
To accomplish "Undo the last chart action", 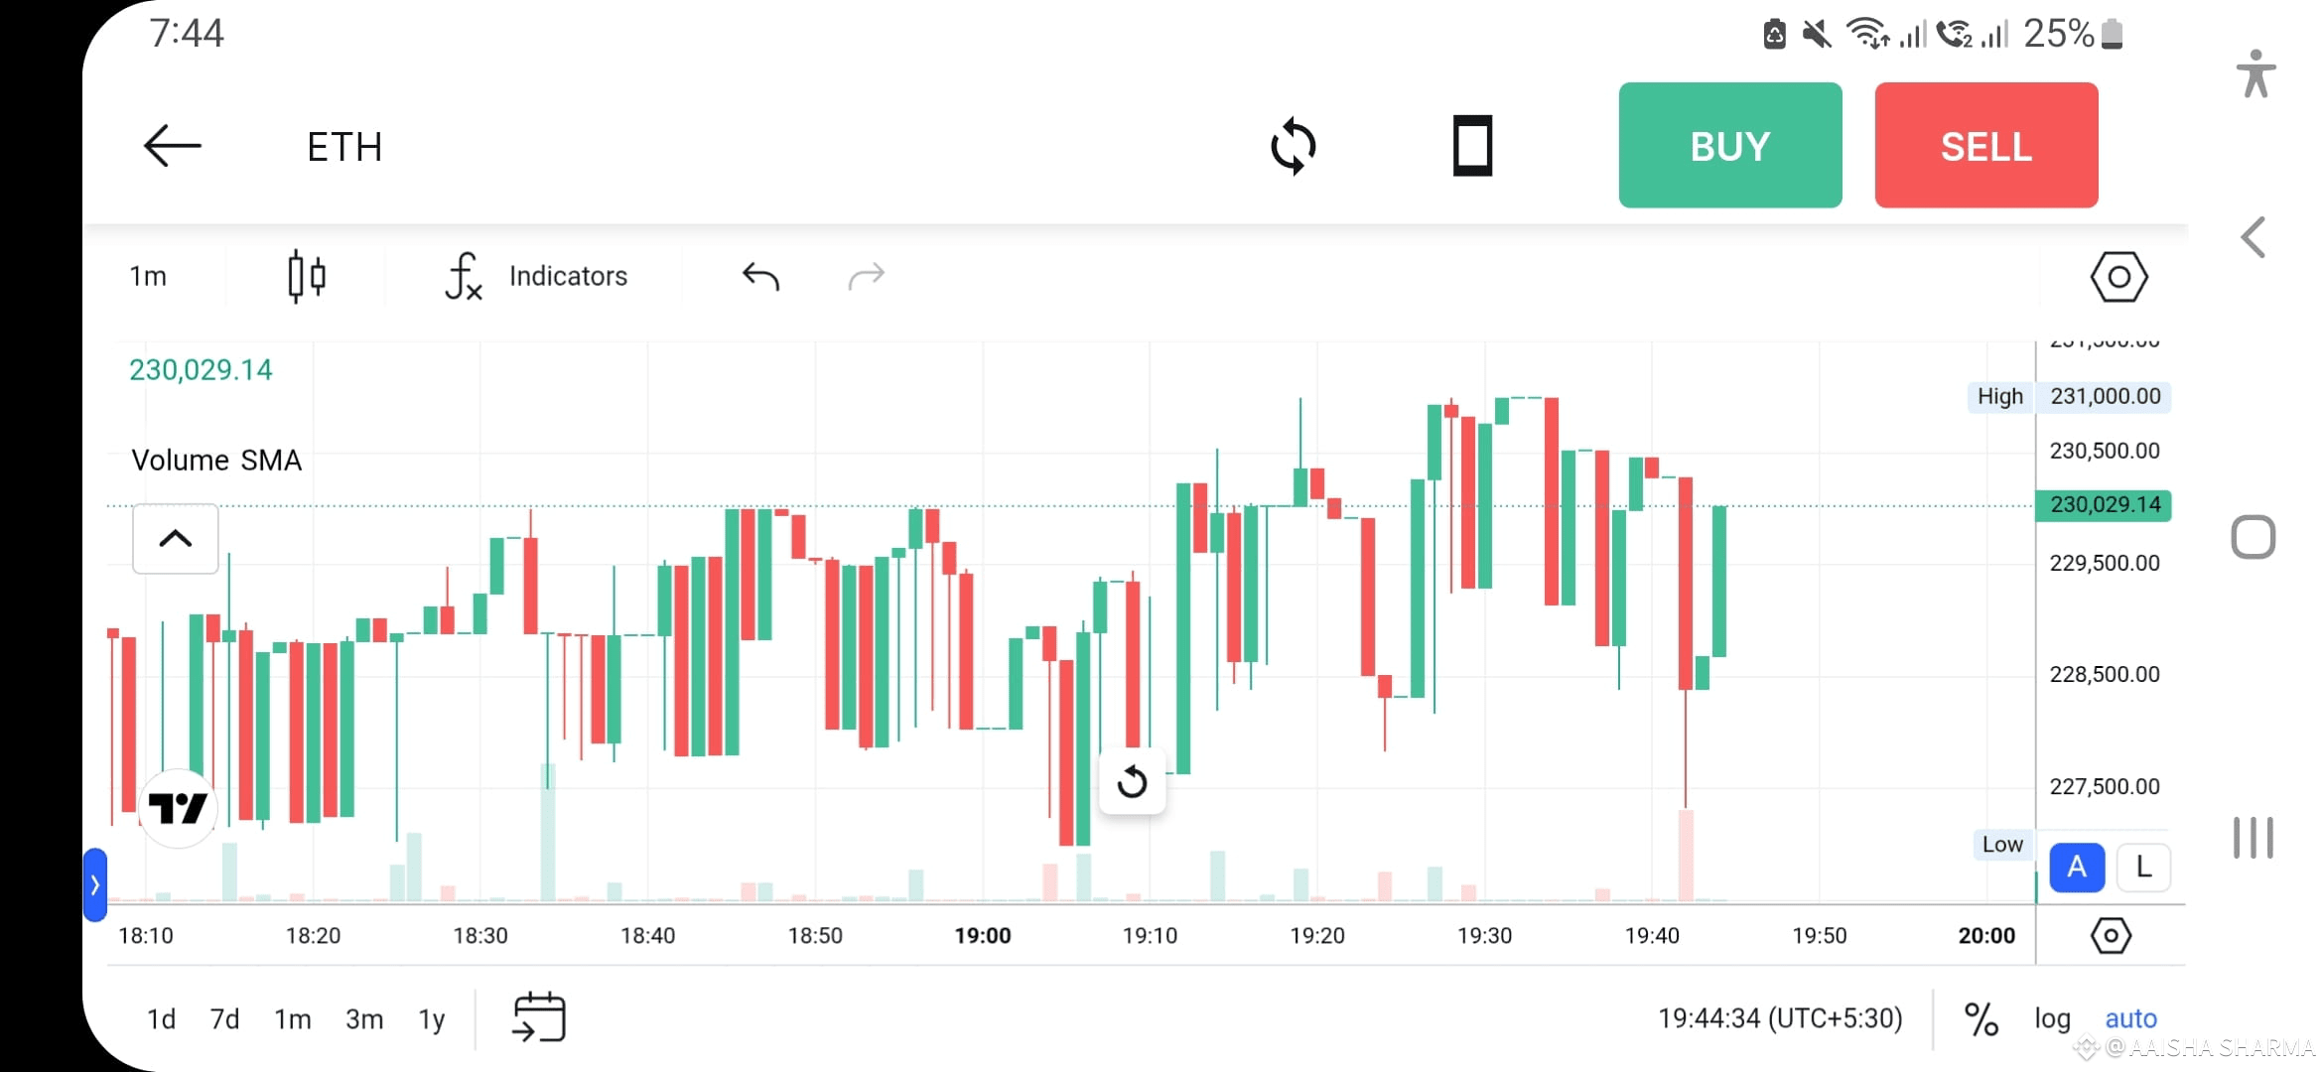I will 758,276.
